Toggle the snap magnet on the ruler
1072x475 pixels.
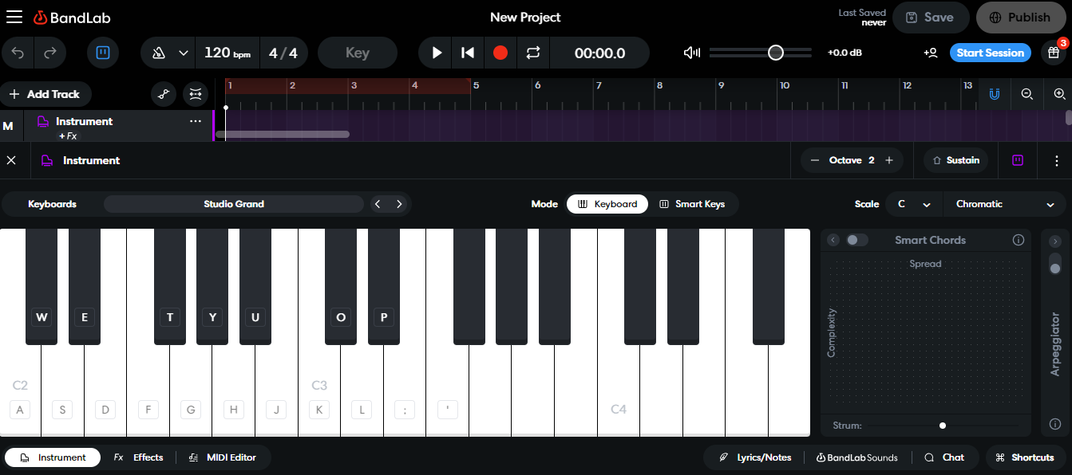(x=994, y=94)
